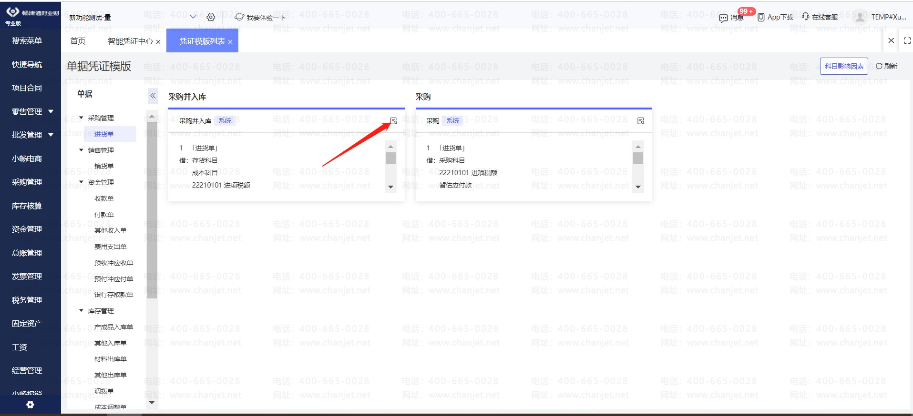Click the 我要体验一下 icon
Screen dimensions: 913x416
click(x=239, y=17)
